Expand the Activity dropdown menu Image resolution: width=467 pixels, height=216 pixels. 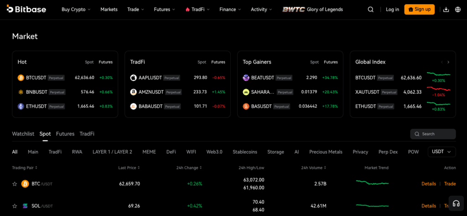pos(261,10)
